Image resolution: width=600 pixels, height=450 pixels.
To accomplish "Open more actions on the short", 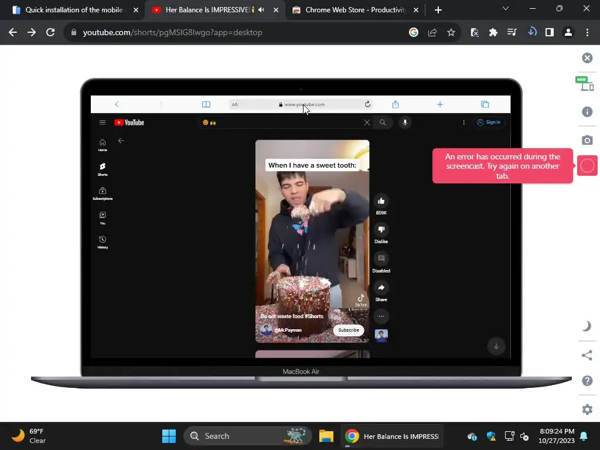I will point(381,316).
